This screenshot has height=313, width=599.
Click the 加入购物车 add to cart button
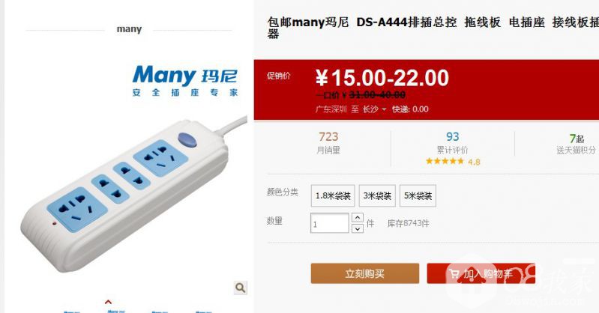[x=481, y=273]
